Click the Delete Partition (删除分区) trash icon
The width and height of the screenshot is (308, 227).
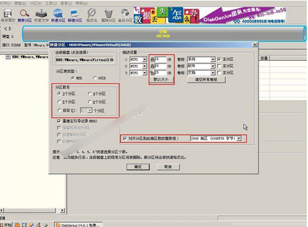point(108,16)
